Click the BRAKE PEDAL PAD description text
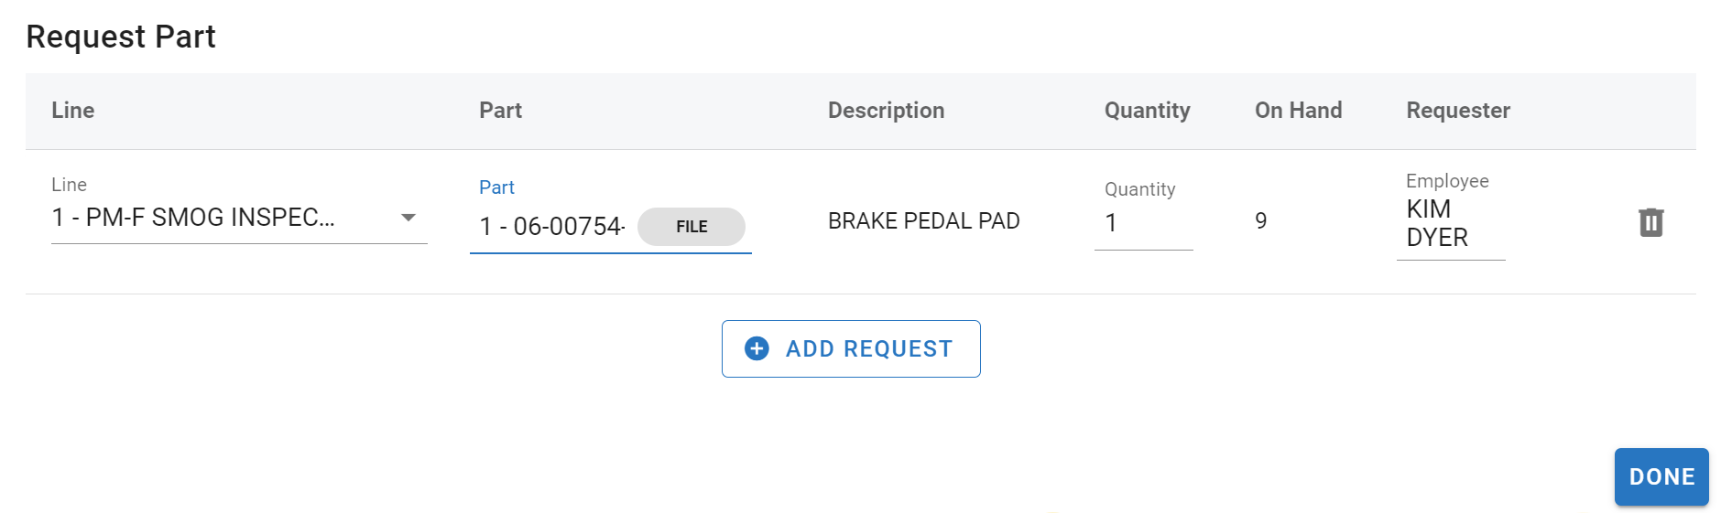The image size is (1721, 513). coord(923,221)
